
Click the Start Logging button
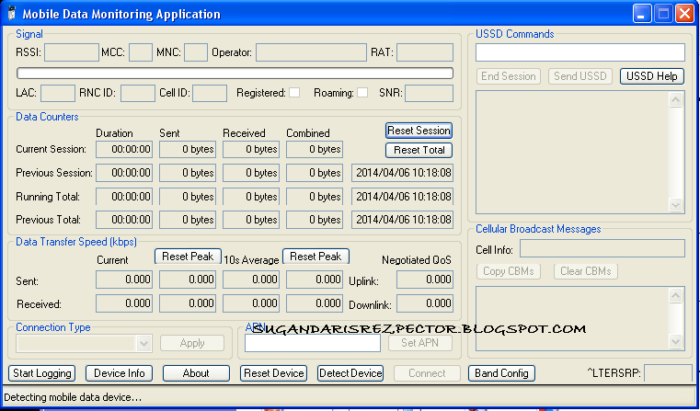tap(42, 373)
